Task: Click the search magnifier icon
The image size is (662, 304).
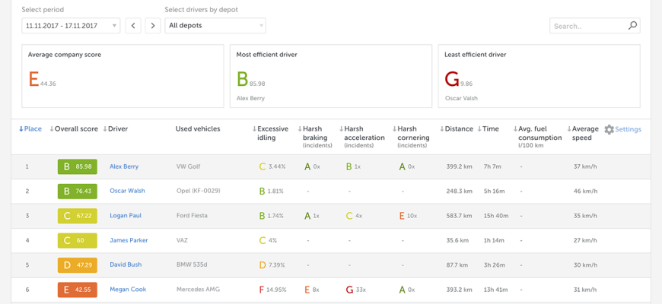Action: (x=632, y=26)
